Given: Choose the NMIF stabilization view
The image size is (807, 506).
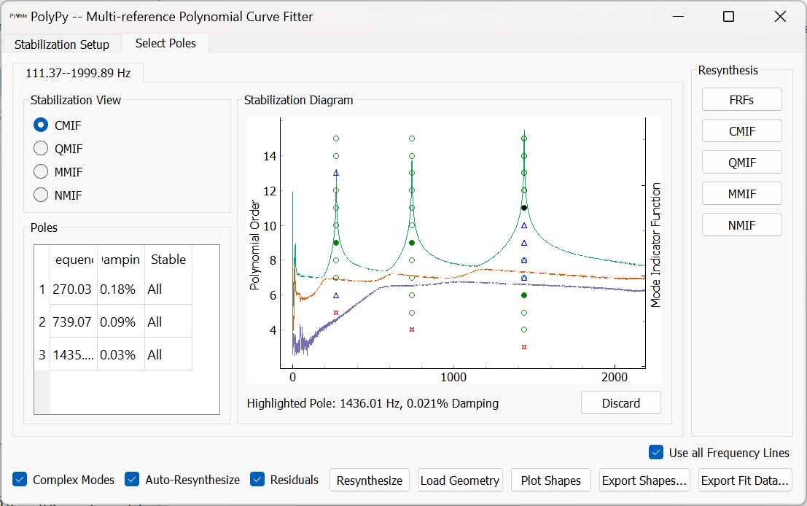Looking at the screenshot, I should [41, 195].
